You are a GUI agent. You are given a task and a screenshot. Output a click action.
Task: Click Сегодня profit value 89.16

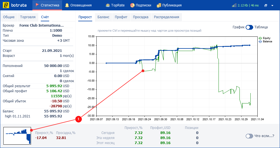(165, 133)
